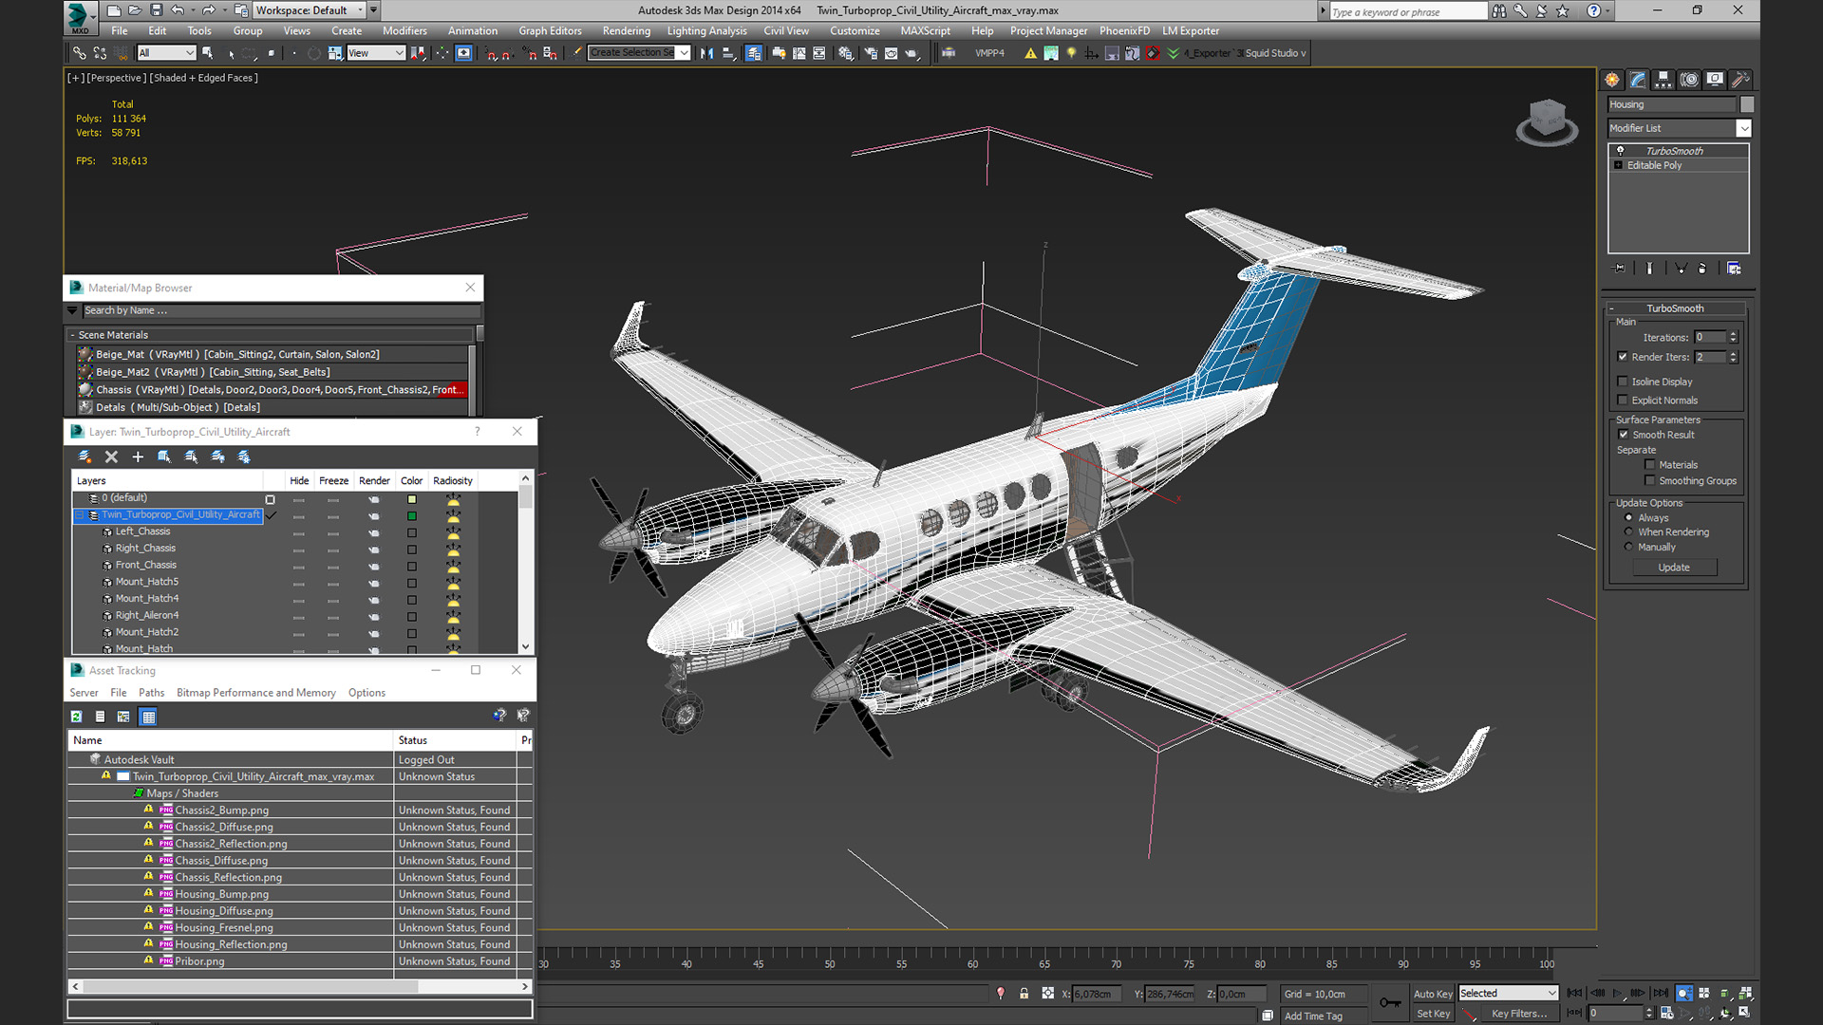Click the Key Filters button
Screen dimensions: 1823x1025
(1518, 1014)
